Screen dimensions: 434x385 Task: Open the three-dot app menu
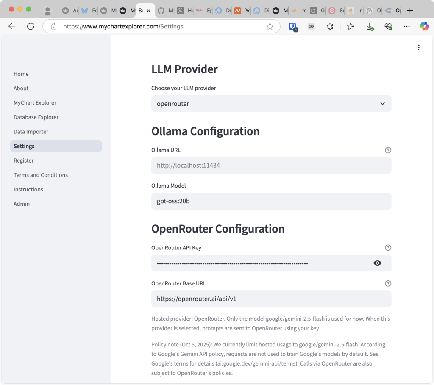pos(418,48)
